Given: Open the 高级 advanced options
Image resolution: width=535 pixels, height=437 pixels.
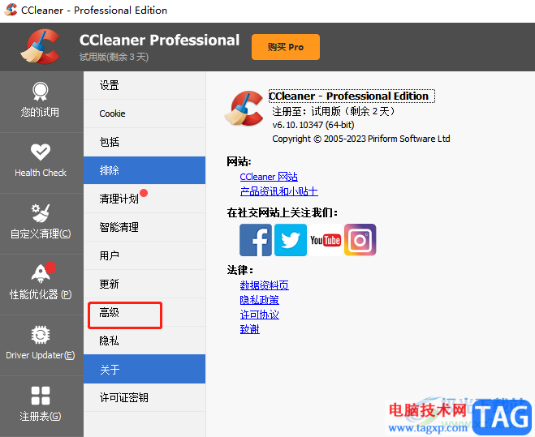Looking at the screenshot, I should (145, 313).
